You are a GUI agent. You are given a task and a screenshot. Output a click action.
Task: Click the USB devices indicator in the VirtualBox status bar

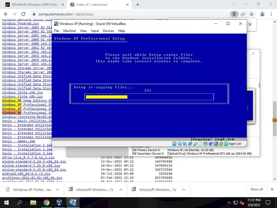[195, 144]
